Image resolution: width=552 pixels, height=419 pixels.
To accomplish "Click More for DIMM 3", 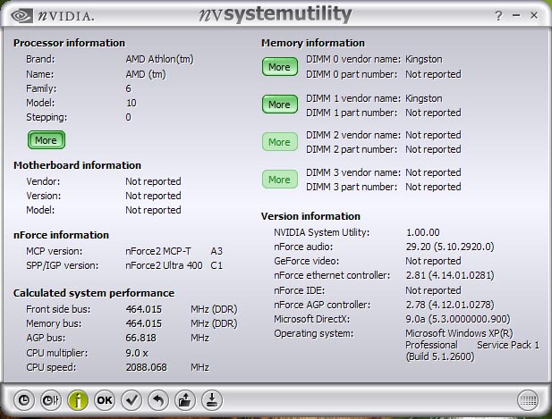I will pyautogui.click(x=280, y=180).
